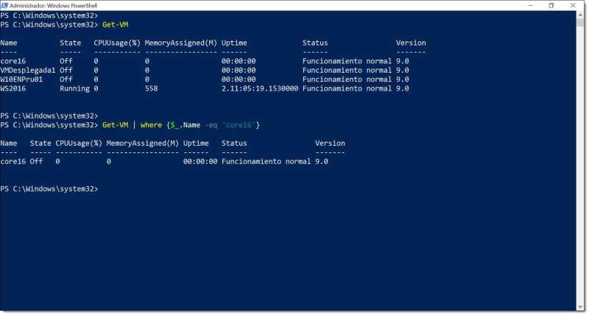
Task: Click uptime '00:00:00' in the W10ENPru01 row
Action: tap(239, 79)
